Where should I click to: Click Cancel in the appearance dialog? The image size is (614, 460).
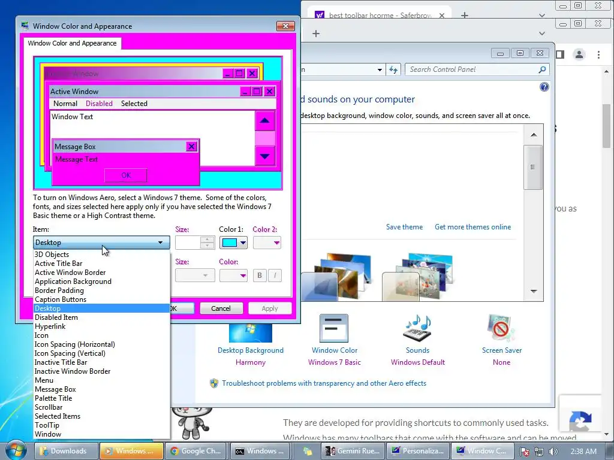[221, 308]
